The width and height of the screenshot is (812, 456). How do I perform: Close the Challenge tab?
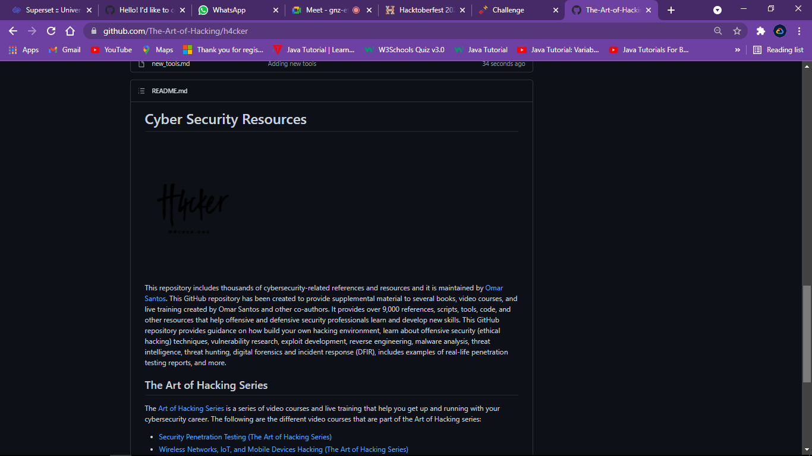(556, 10)
